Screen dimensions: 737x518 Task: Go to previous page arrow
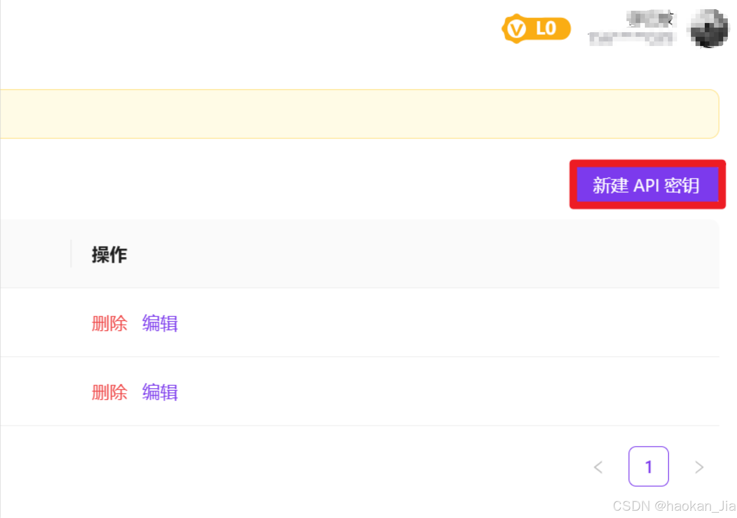(x=598, y=467)
